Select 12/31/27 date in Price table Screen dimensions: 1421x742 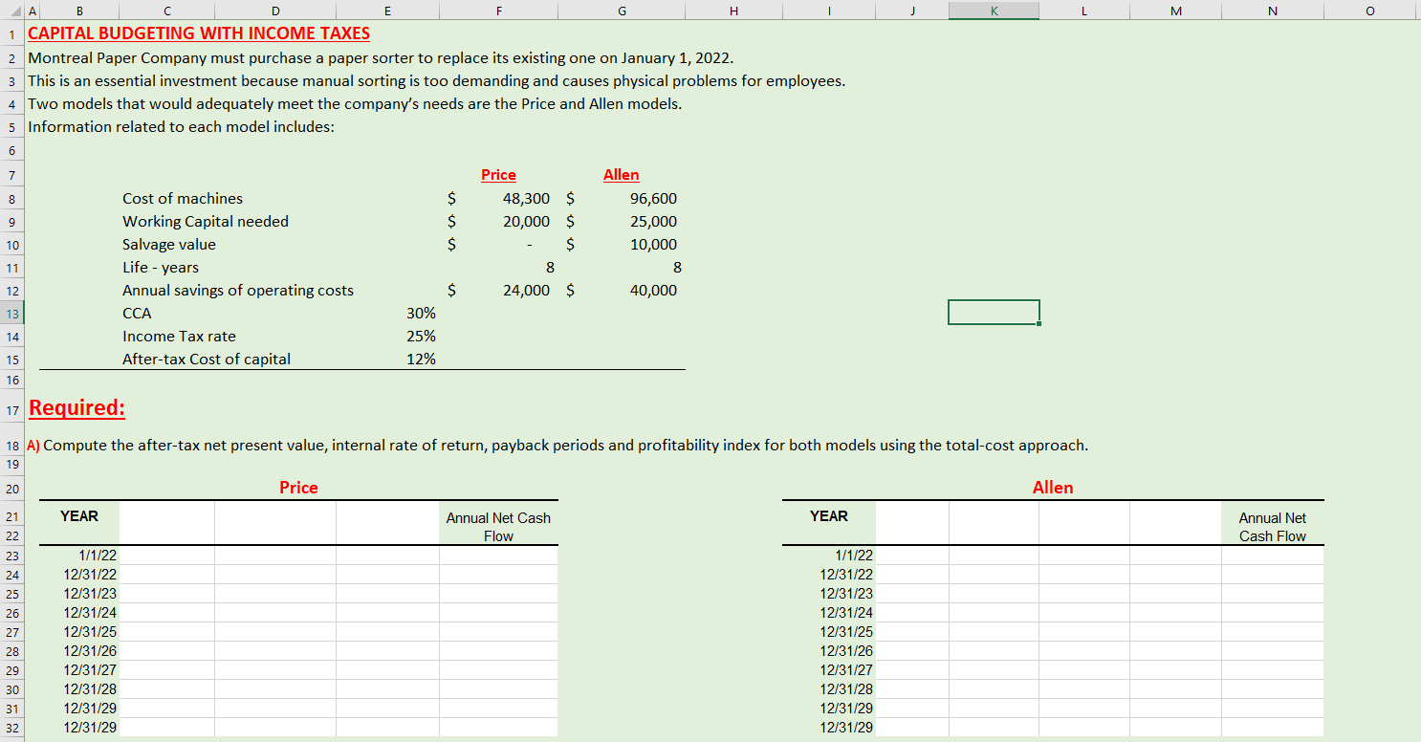[x=90, y=670]
